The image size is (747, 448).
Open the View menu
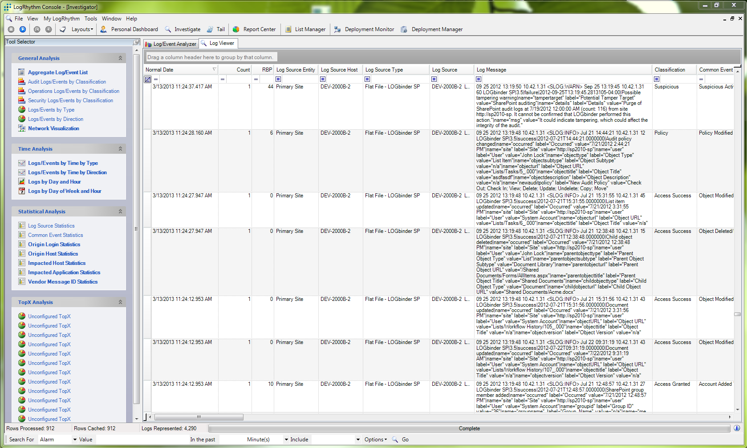pos(32,19)
